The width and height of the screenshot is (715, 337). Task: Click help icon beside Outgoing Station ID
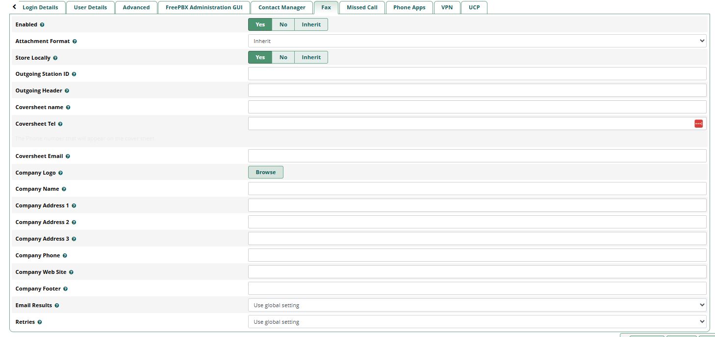(74, 74)
